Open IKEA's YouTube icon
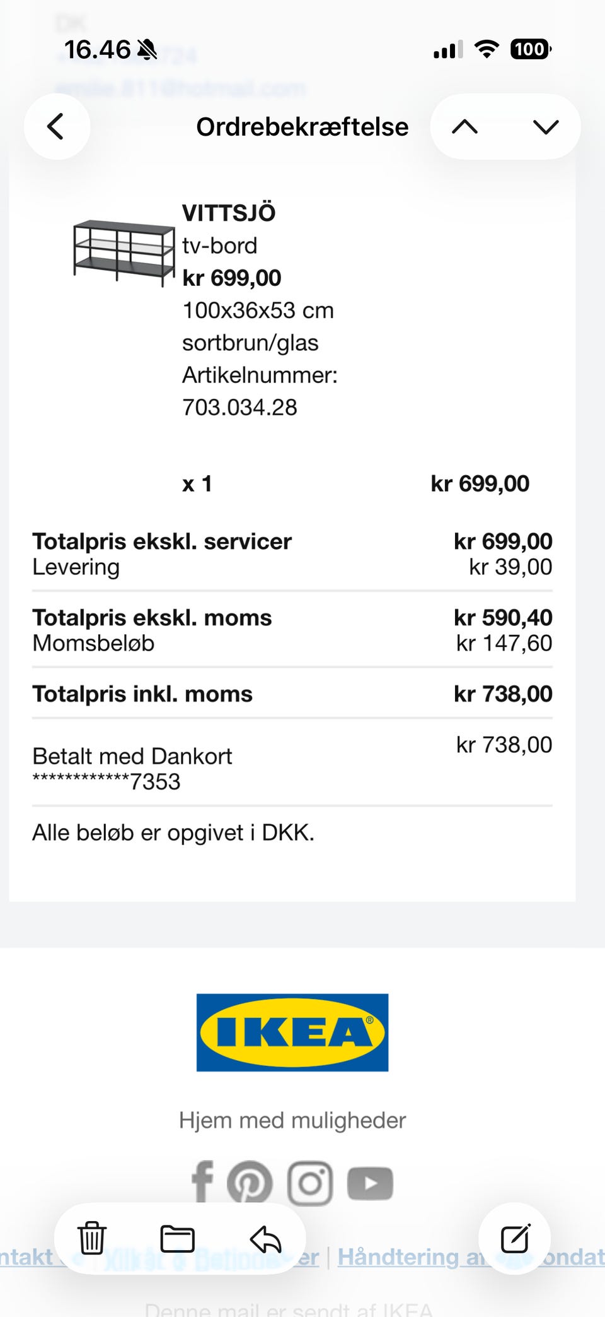 coord(370,1183)
